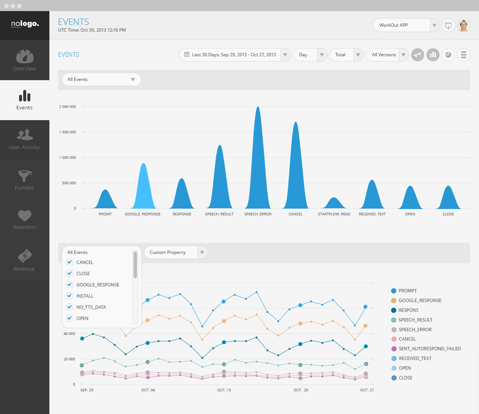Screen dimensions: 479x414
Task: Disable the NO_TTS_DATA checkbox
Action: click(x=70, y=307)
